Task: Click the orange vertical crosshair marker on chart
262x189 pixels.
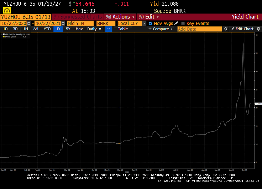Action: pyautogui.click(x=119, y=143)
